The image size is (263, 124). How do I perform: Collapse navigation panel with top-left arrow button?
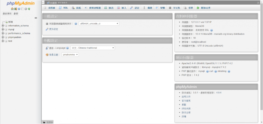click(43, 3)
